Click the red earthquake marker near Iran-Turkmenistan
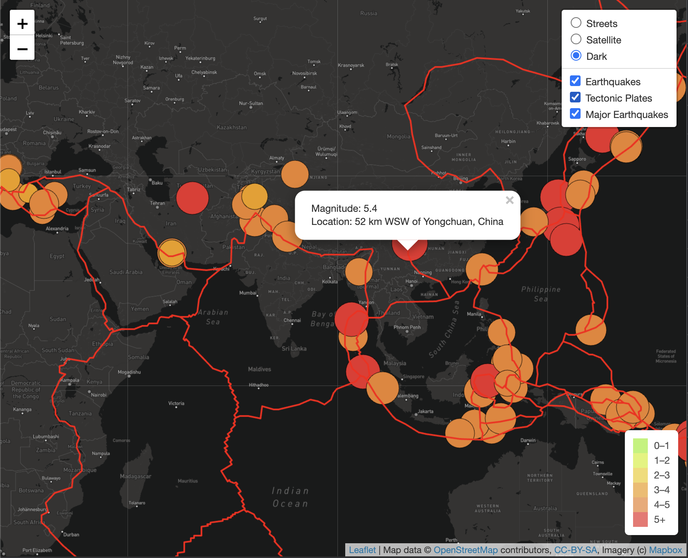 click(192, 198)
